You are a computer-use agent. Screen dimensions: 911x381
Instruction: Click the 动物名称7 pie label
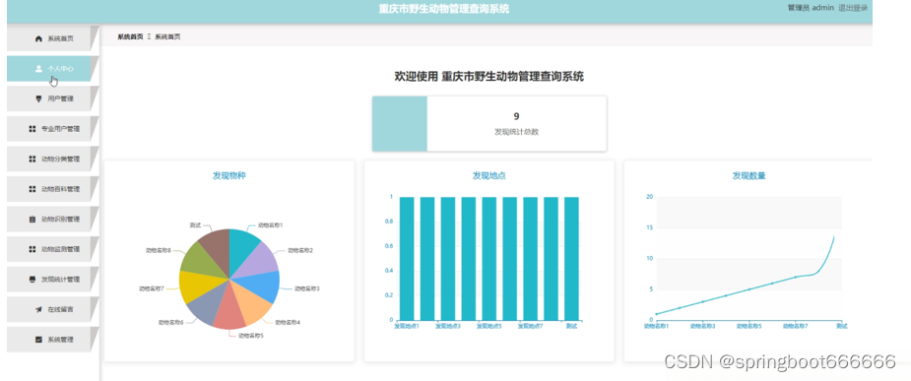pos(152,288)
